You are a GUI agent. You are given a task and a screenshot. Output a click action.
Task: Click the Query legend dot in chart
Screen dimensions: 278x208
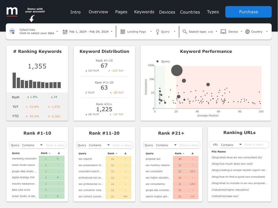(157, 61)
